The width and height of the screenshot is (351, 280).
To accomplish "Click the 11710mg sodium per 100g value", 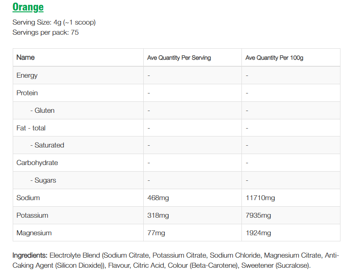I will tap(260, 198).
